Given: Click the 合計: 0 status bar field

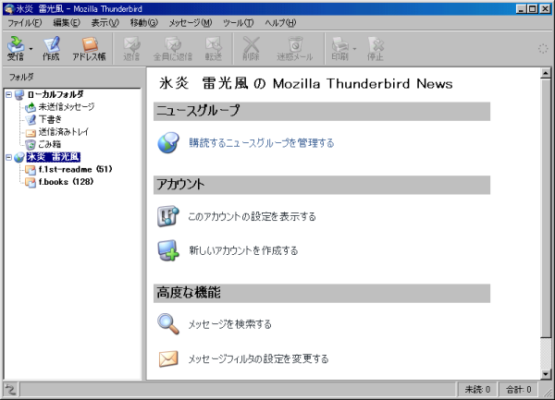Looking at the screenshot, I should click(519, 390).
